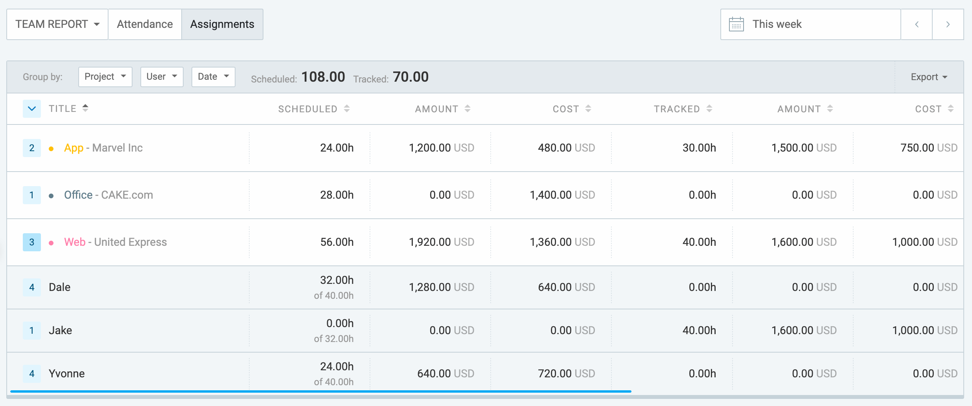Viewport: 972px width, 406px height.
Task: Expand the Office - CAKE.com row badge
Action: tap(32, 195)
